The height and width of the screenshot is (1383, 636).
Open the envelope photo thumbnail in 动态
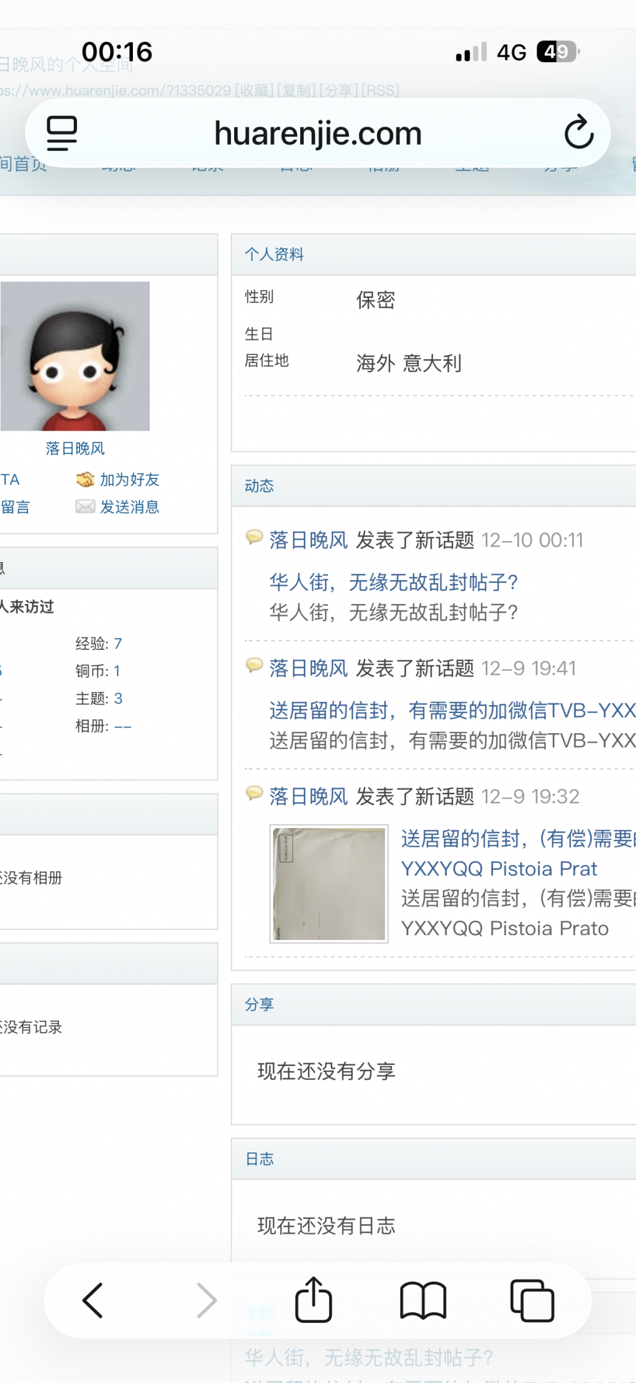[329, 883]
